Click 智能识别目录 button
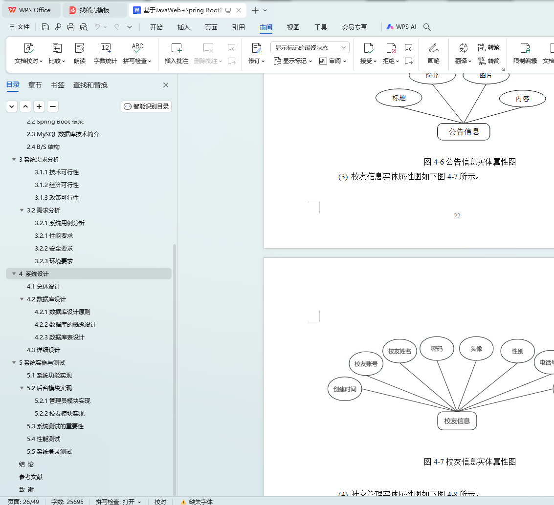Screen dimensions: 554x505 point(146,106)
